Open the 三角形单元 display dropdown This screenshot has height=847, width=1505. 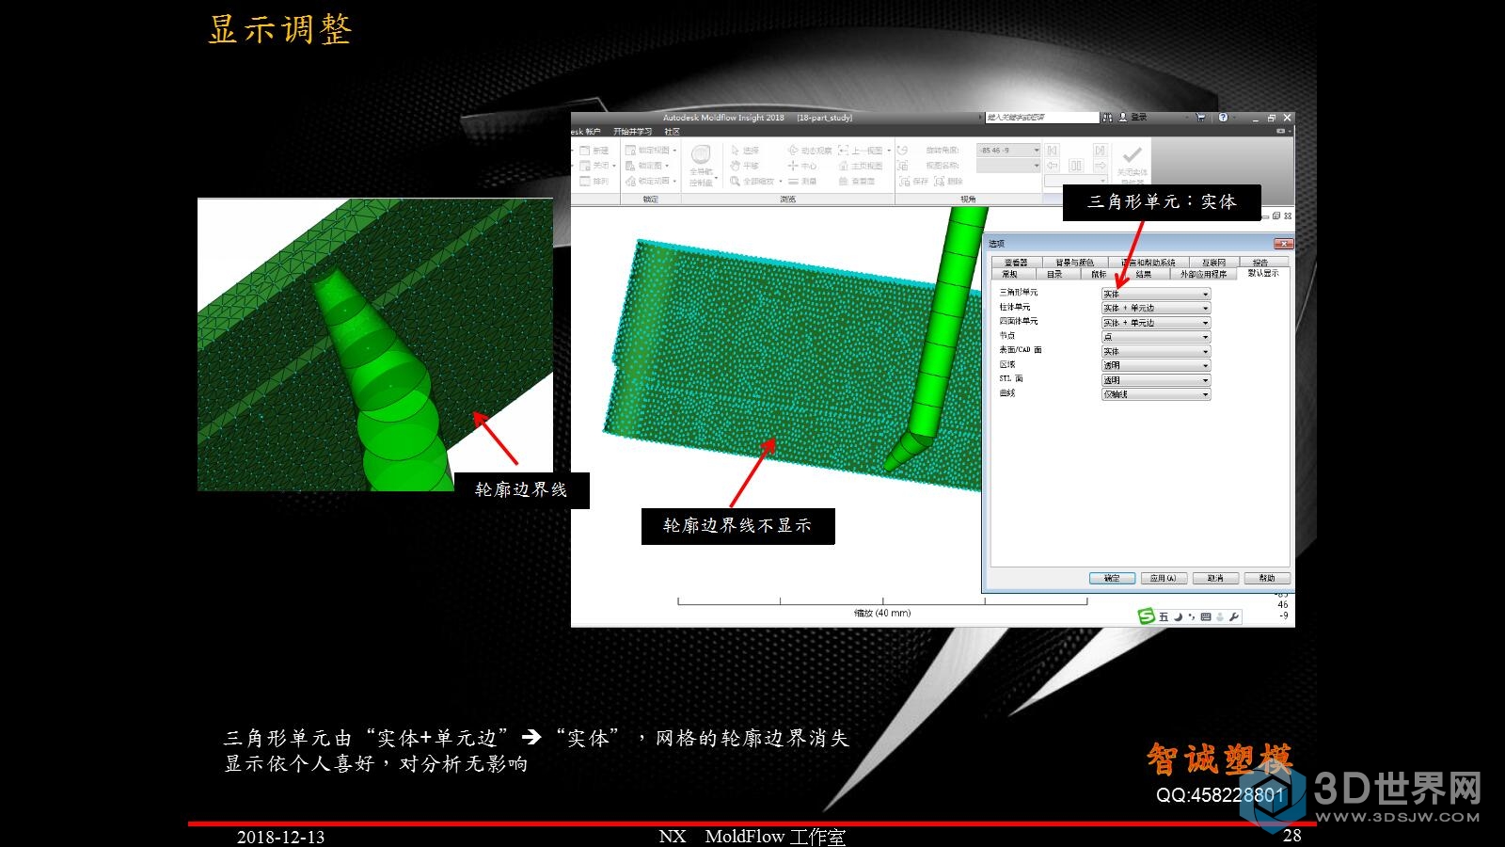click(1156, 294)
